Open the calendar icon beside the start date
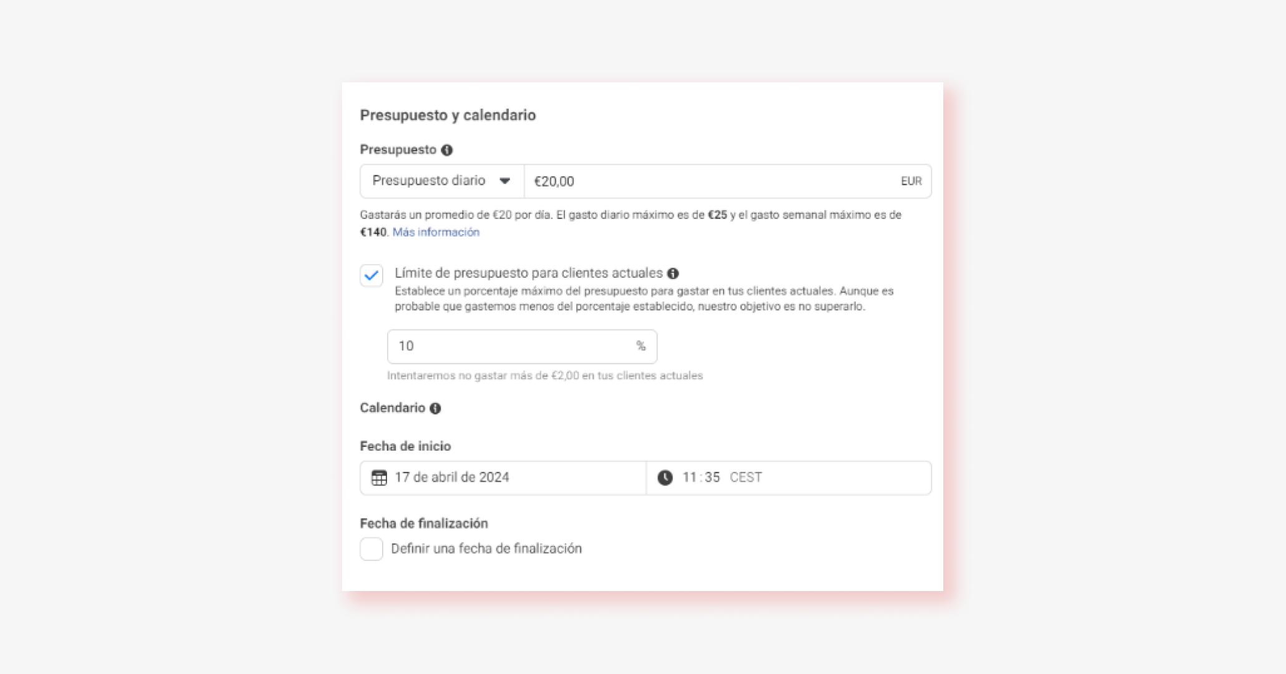 (x=380, y=477)
